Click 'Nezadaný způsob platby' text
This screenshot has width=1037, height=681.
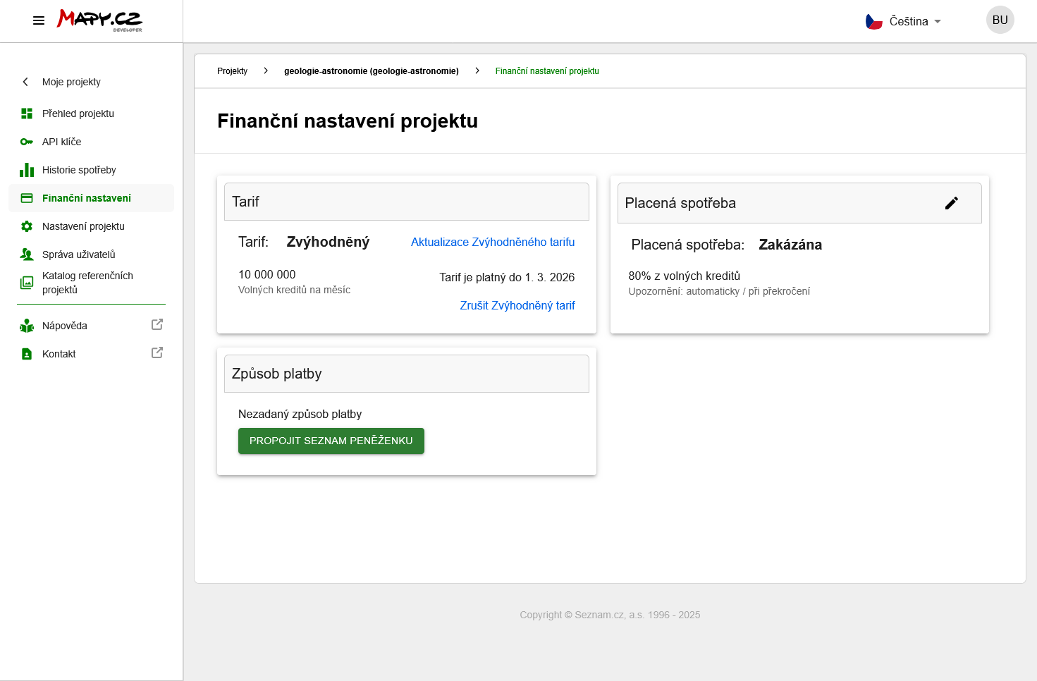[x=300, y=414]
